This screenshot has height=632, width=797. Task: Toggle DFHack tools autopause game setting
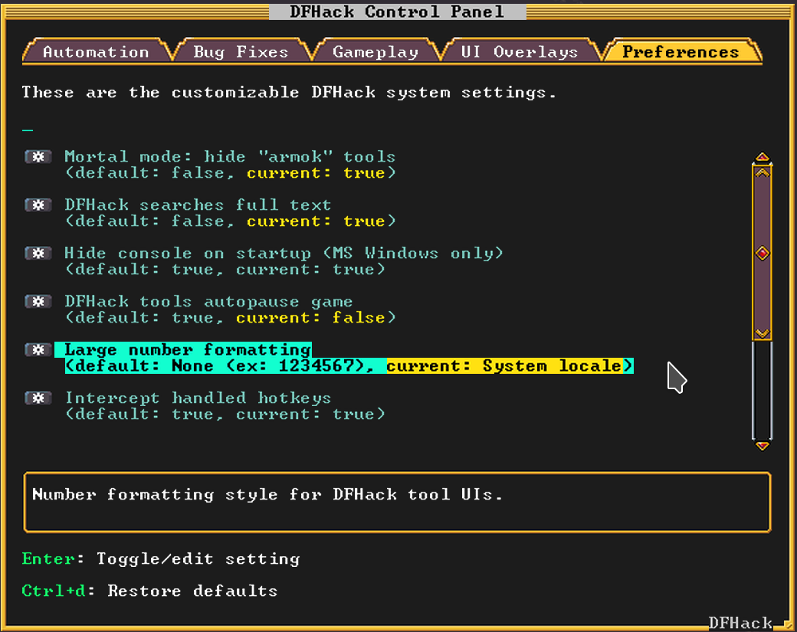pyautogui.click(x=230, y=309)
